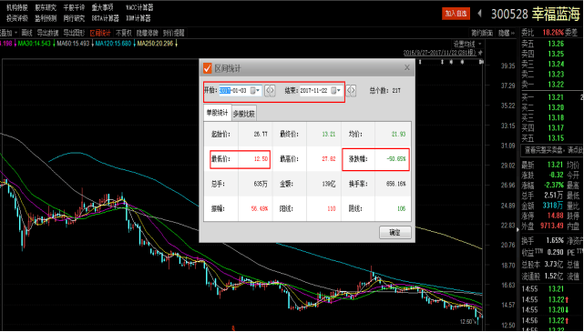Open 重大事项 major events
This screenshot has height=332, width=584.
pos(102,7)
